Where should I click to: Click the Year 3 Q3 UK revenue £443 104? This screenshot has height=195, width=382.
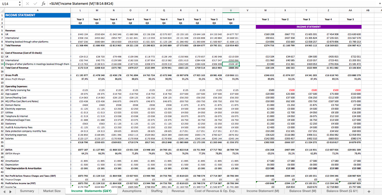pos(80,34)
